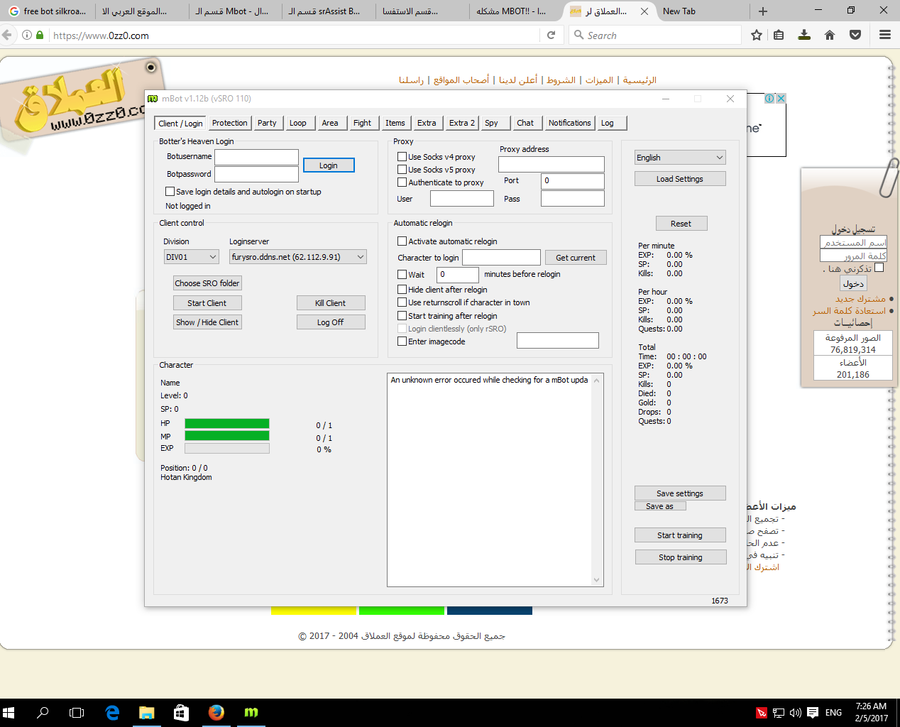Switch to mBot on taskbar
This screenshot has width=900, height=727.
[x=251, y=712]
